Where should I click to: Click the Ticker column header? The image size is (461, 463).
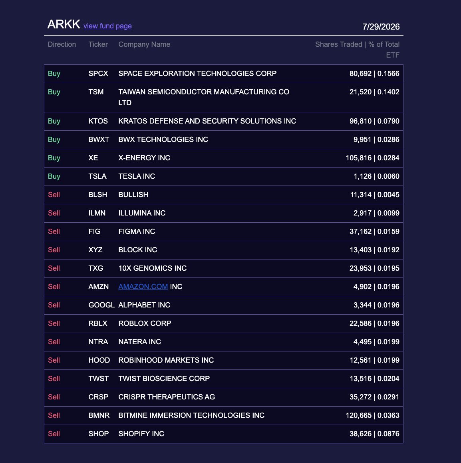(x=98, y=44)
